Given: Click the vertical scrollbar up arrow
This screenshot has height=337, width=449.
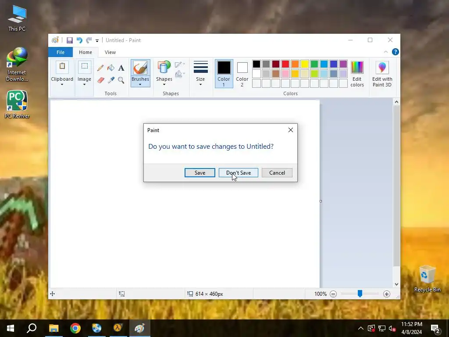Looking at the screenshot, I should (396, 102).
